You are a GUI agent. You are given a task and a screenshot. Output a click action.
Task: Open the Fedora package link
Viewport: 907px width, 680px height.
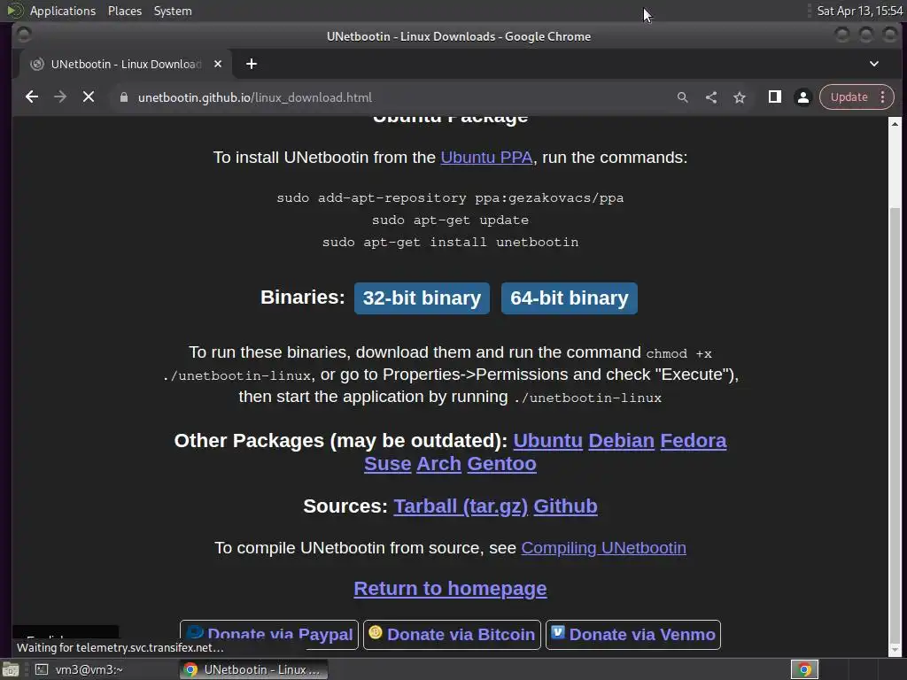tap(693, 441)
